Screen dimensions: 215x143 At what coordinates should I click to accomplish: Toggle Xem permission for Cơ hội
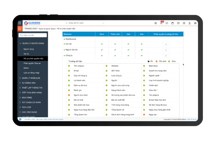[x=102, y=44]
